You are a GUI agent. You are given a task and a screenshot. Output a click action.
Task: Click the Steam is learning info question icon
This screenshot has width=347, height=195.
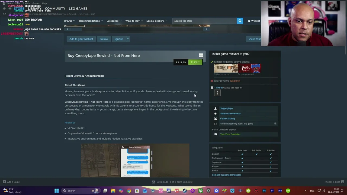pos(275,123)
